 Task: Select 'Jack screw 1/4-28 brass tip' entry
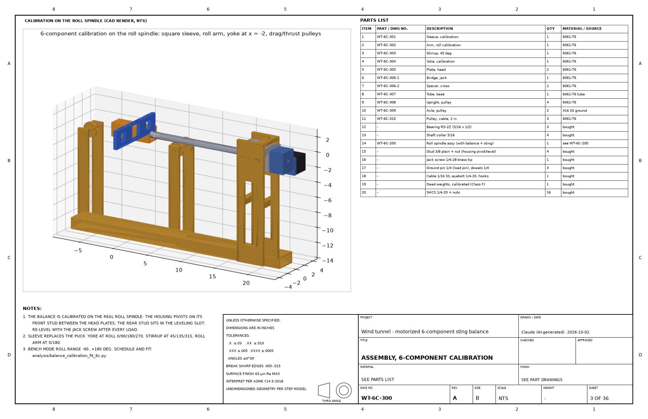(x=449, y=160)
